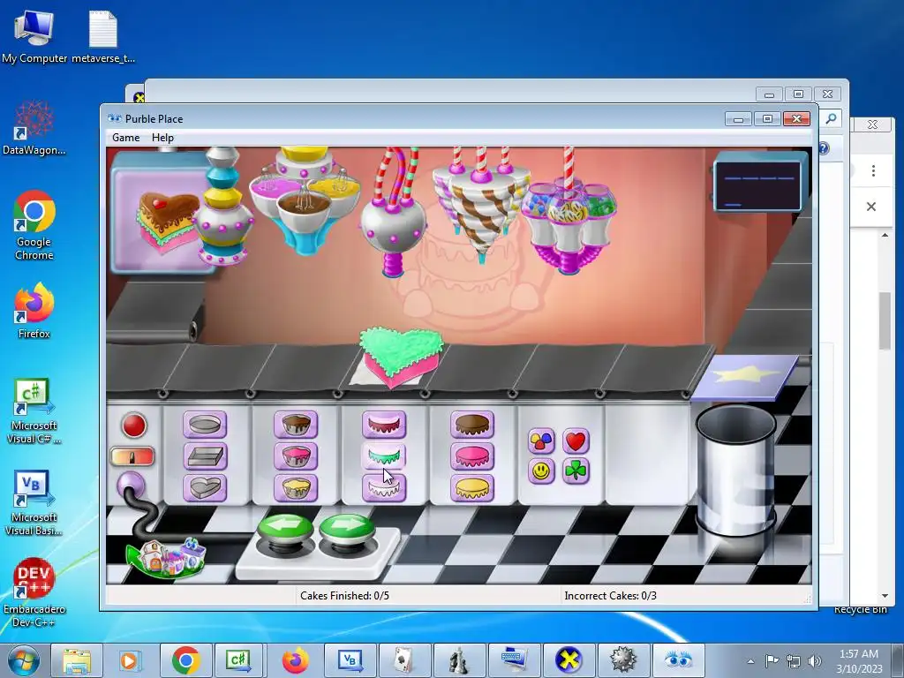
Task: Open File Explorer in the taskbar
Action: tap(76, 660)
